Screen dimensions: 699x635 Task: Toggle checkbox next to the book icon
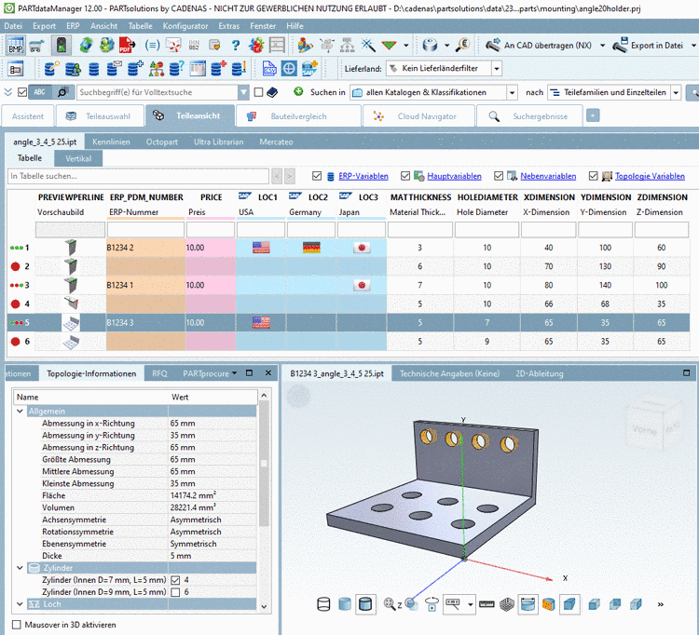coord(258,92)
